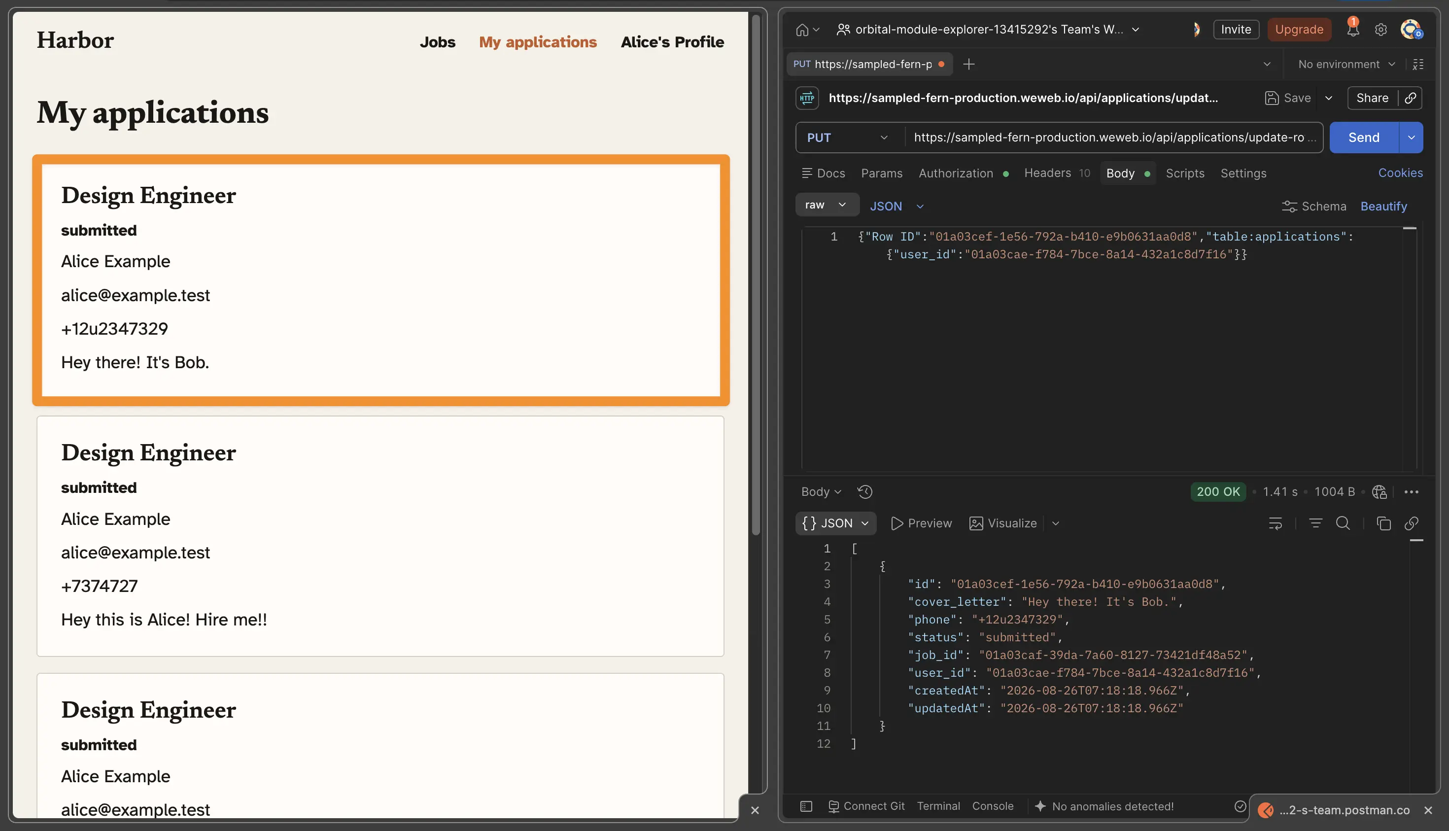The width and height of the screenshot is (1449, 831).
Task: Click the Postman home icon
Action: tap(802, 30)
